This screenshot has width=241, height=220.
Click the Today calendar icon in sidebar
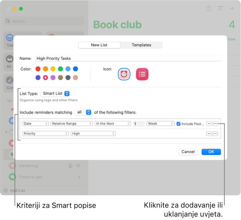click(x=10, y=37)
